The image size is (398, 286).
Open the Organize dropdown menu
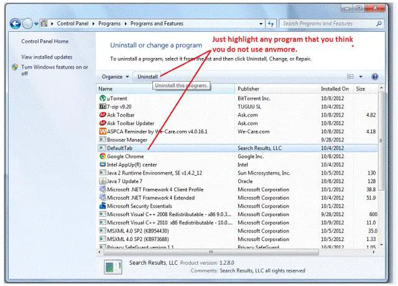point(115,77)
